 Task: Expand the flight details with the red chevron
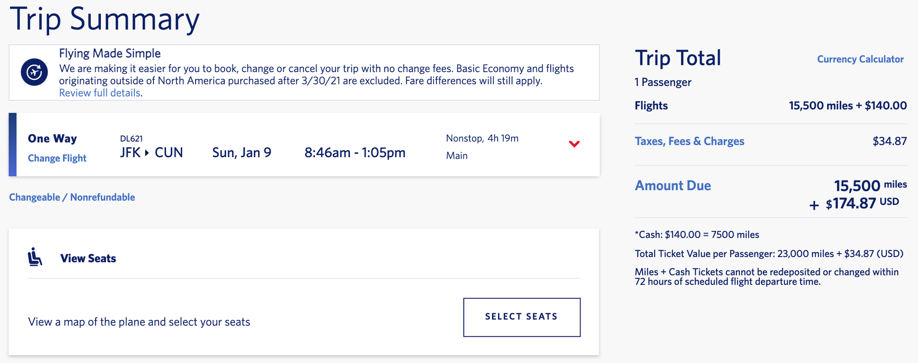point(574,144)
